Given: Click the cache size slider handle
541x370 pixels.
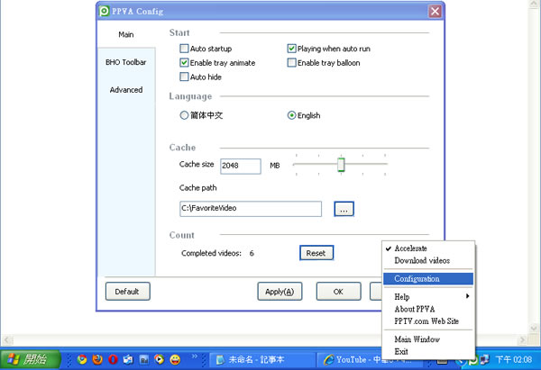Looking at the screenshot, I should 341,165.
